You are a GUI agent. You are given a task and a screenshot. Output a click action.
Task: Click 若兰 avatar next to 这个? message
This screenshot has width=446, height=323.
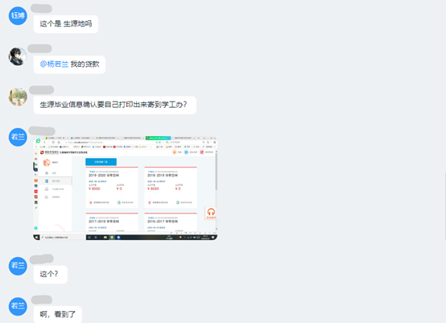(x=18, y=266)
